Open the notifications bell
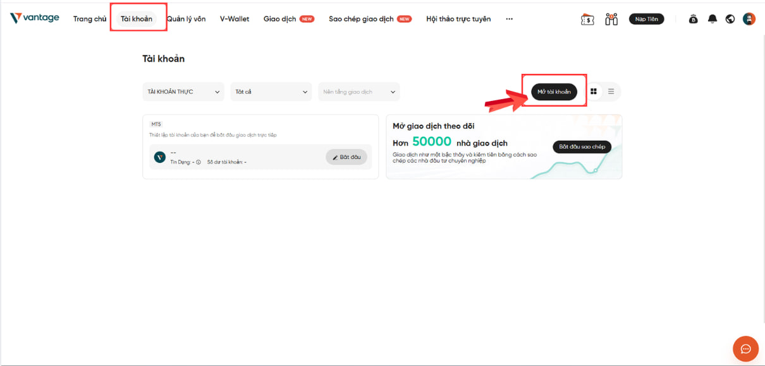 [713, 20]
